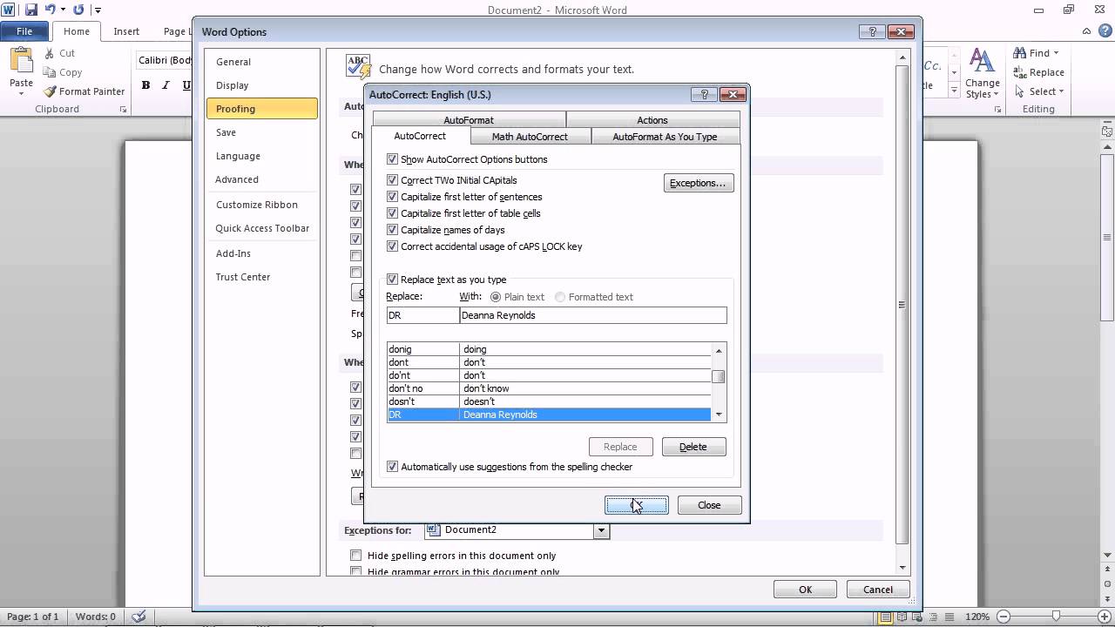Open Quick Access Toolbar customize dropdown
This screenshot has height=627, width=1115.
click(x=98, y=10)
